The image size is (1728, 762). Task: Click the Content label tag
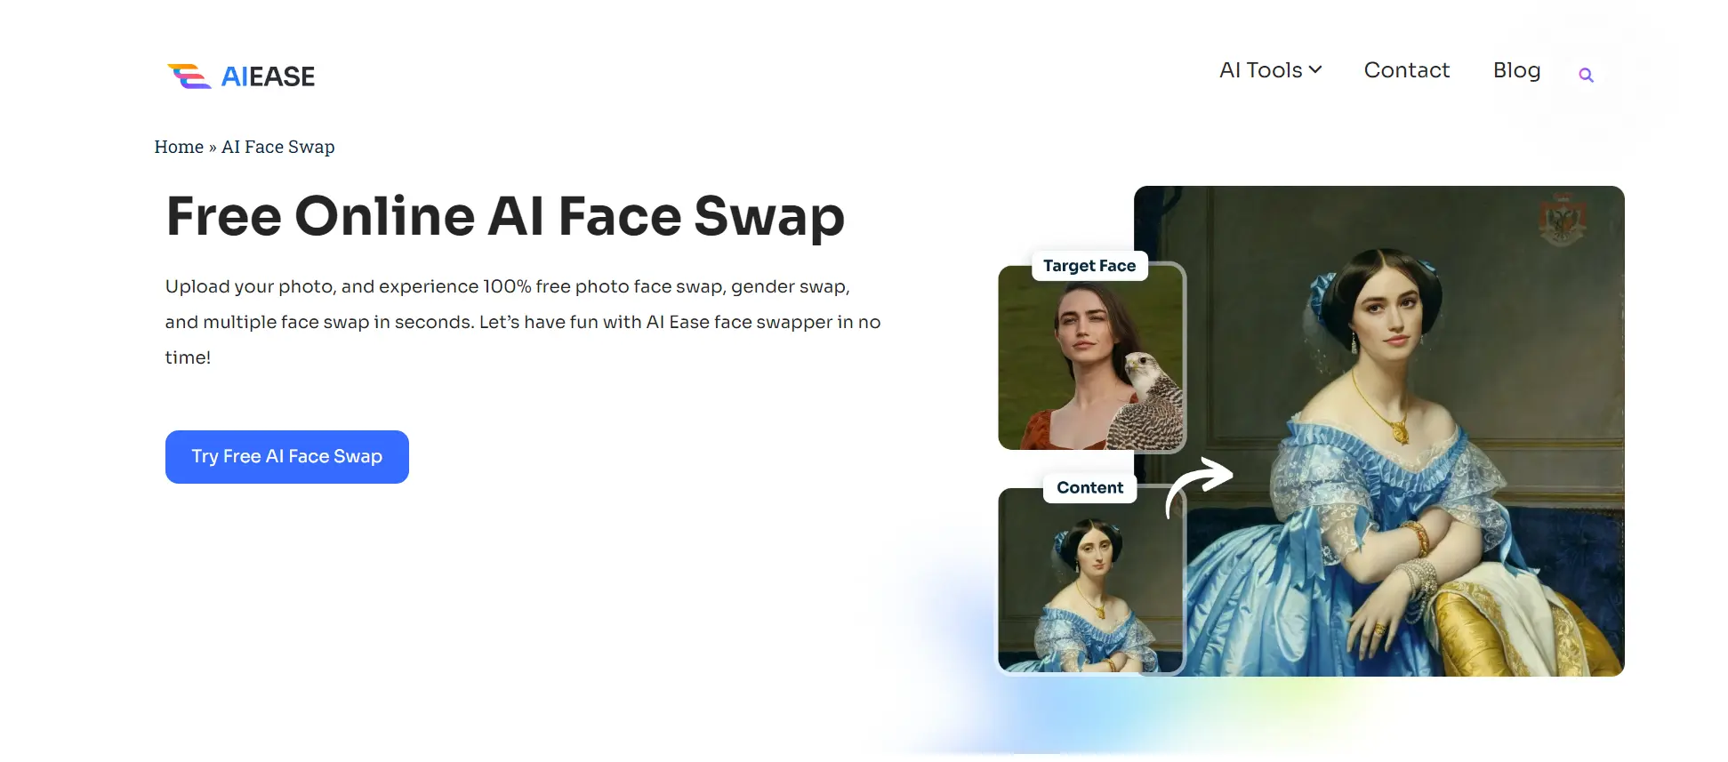(x=1090, y=487)
